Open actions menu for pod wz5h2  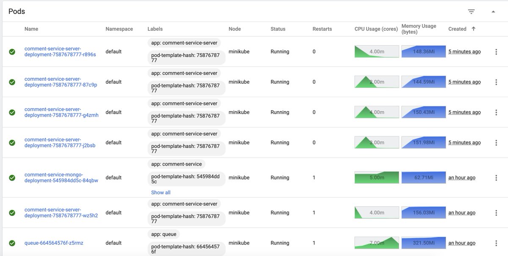(496, 213)
